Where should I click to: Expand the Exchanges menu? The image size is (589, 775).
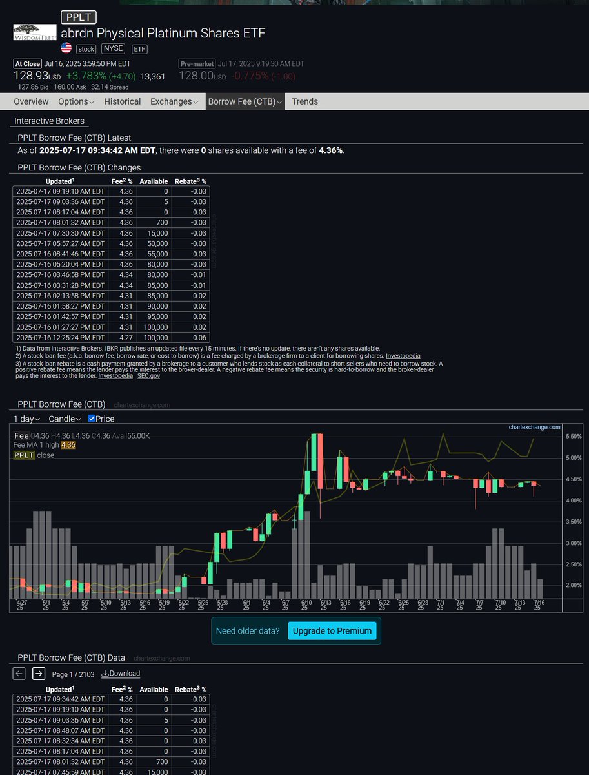click(174, 101)
